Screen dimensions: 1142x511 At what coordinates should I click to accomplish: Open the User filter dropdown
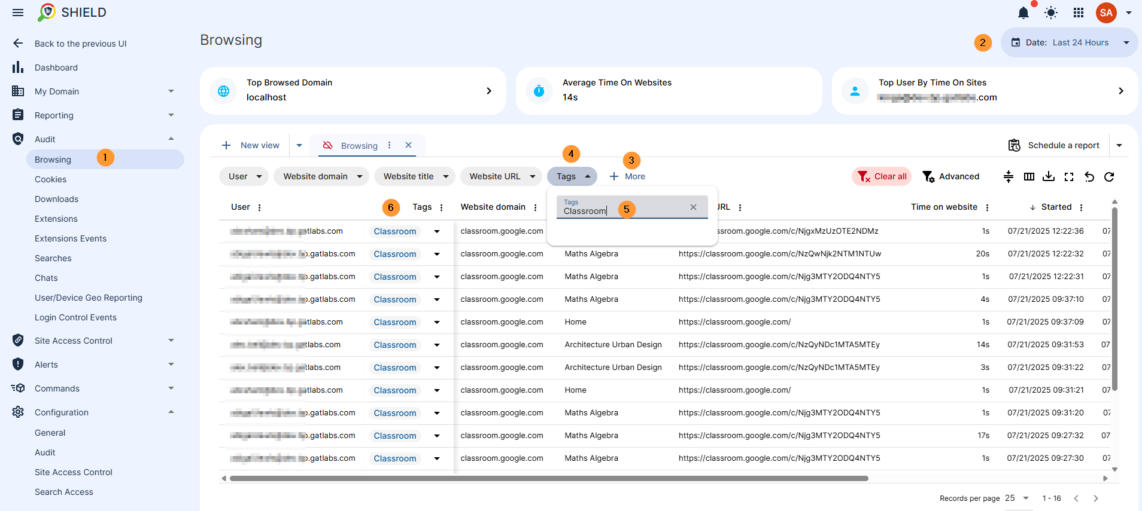tap(244, 176)
